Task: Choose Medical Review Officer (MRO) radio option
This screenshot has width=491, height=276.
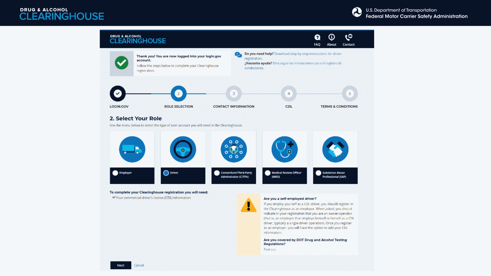Action: 267,173
